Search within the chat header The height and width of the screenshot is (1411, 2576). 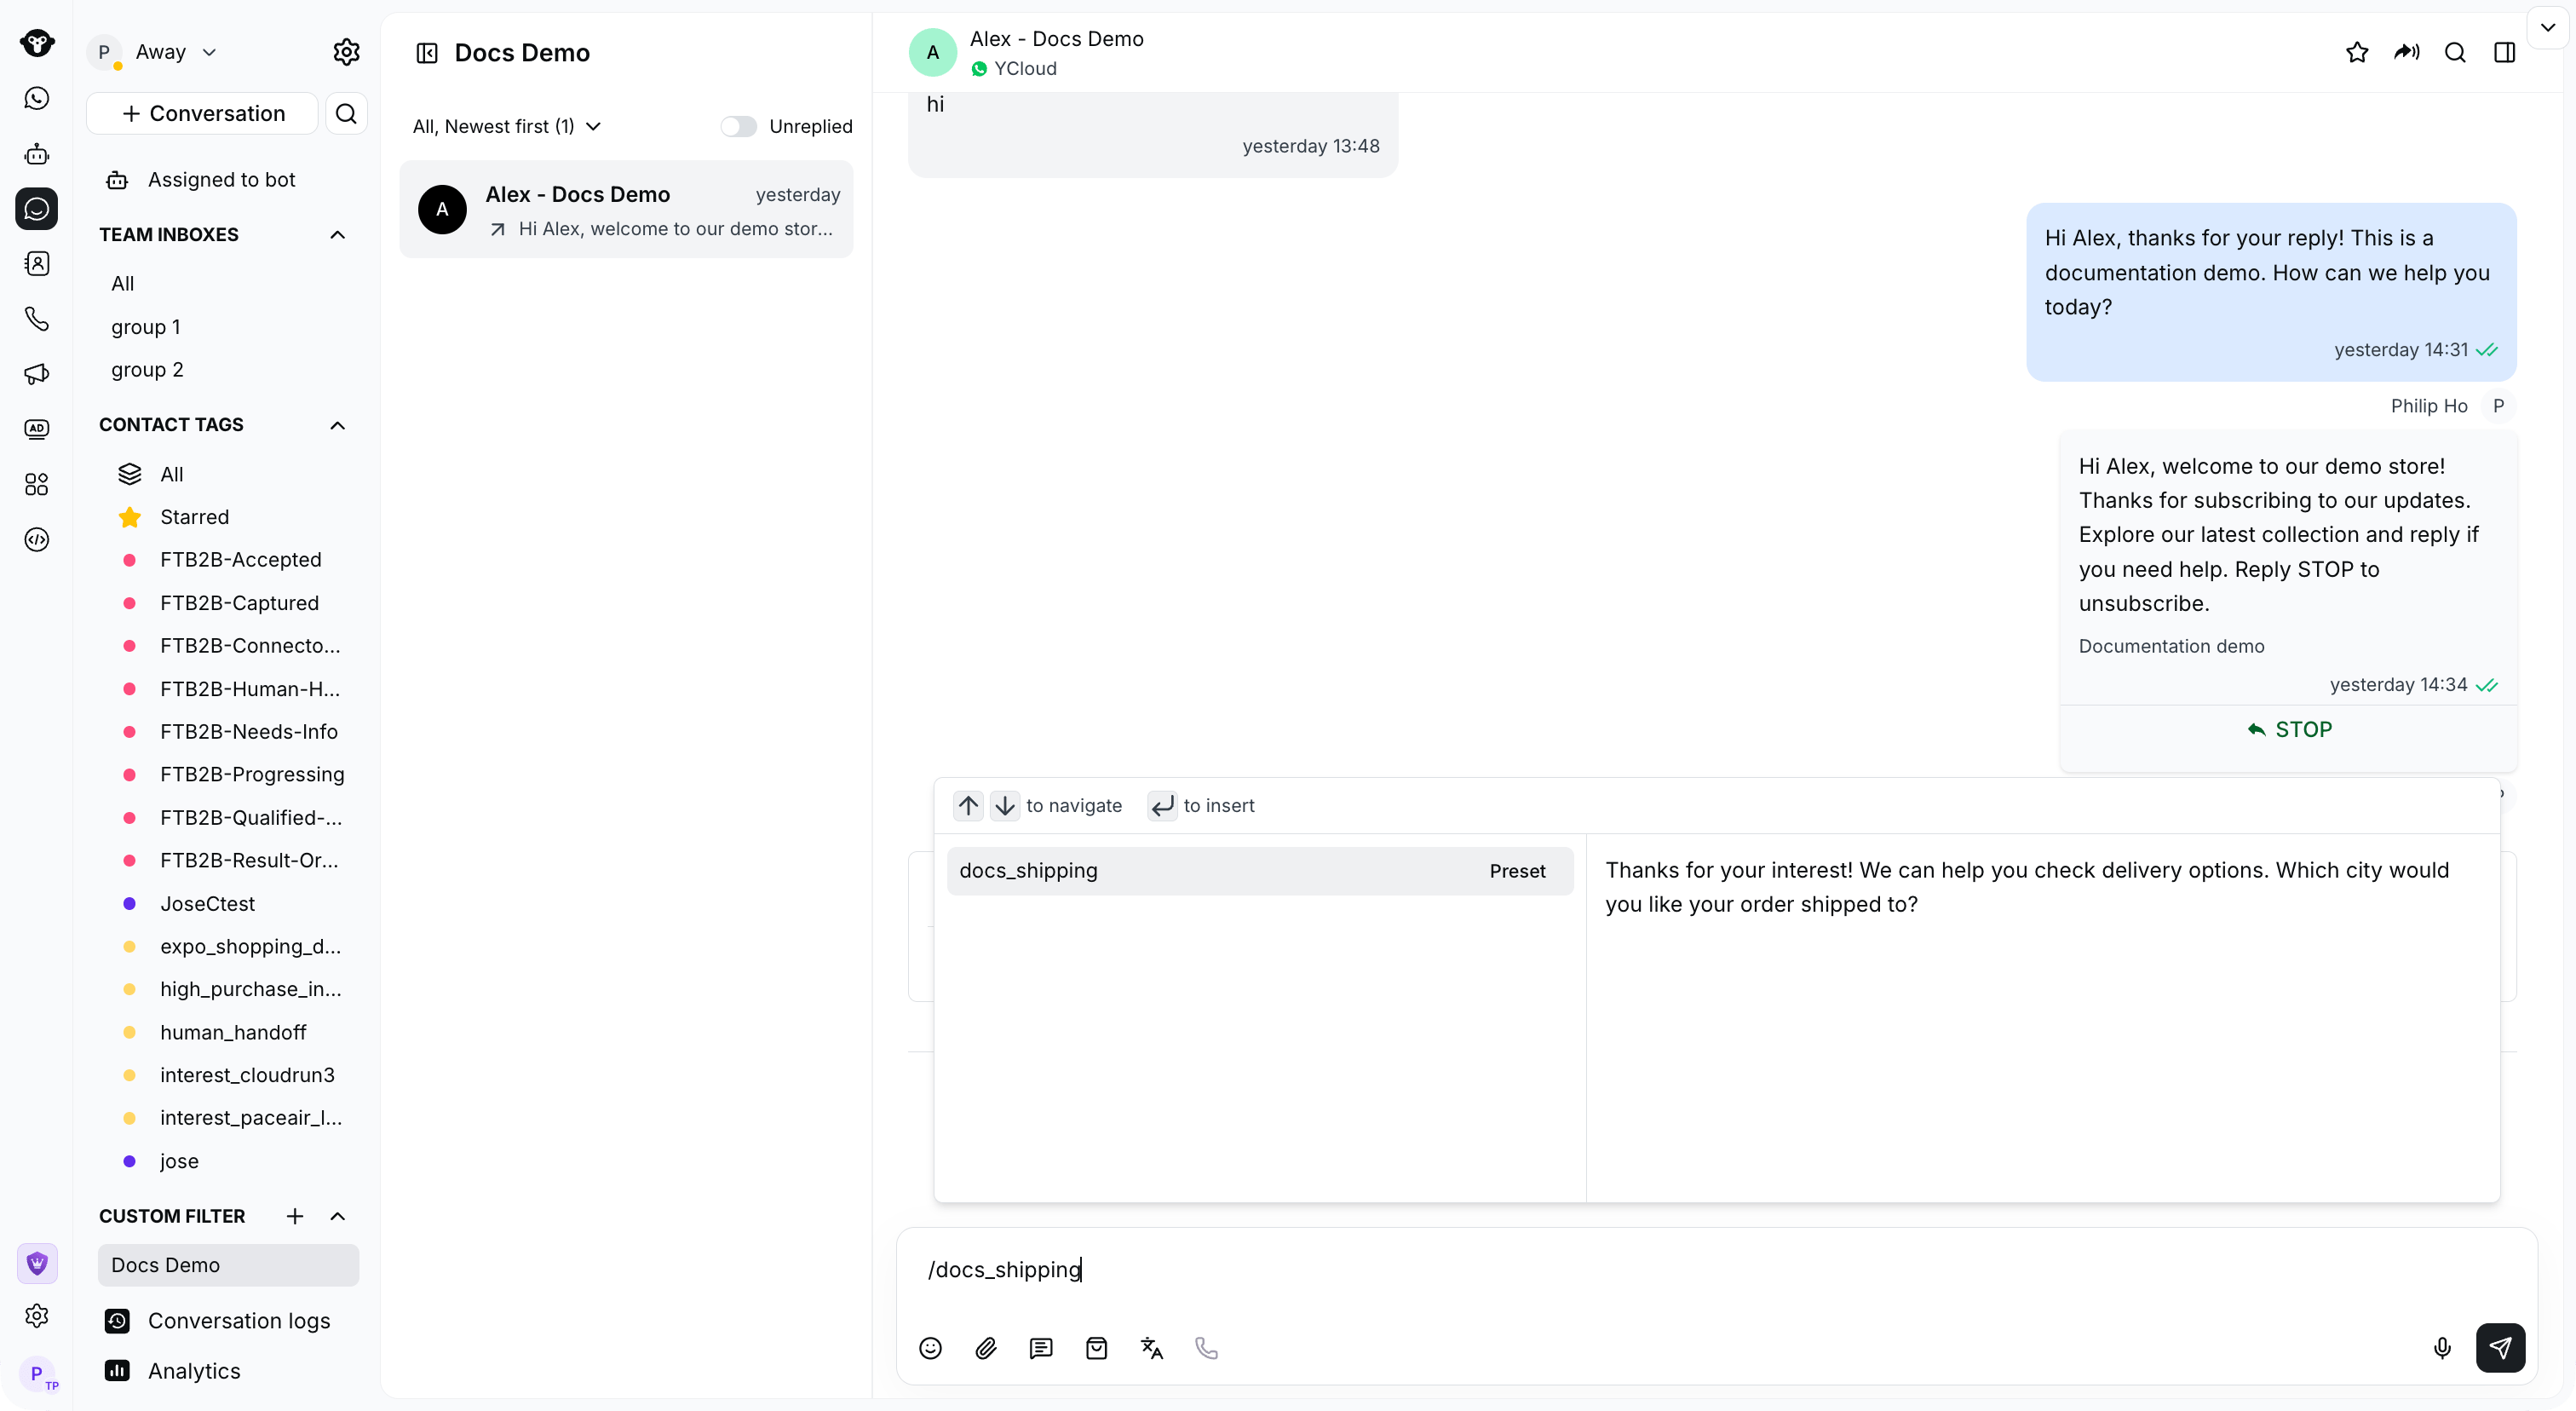click(x=2455, y=52)
